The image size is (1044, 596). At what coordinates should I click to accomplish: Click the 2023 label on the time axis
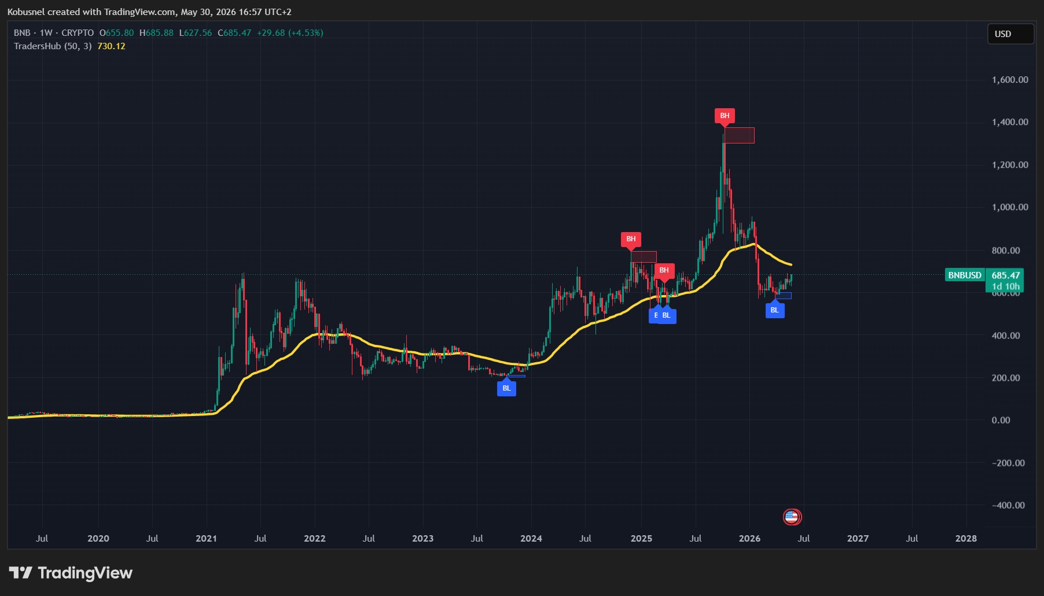click(422, 538)
